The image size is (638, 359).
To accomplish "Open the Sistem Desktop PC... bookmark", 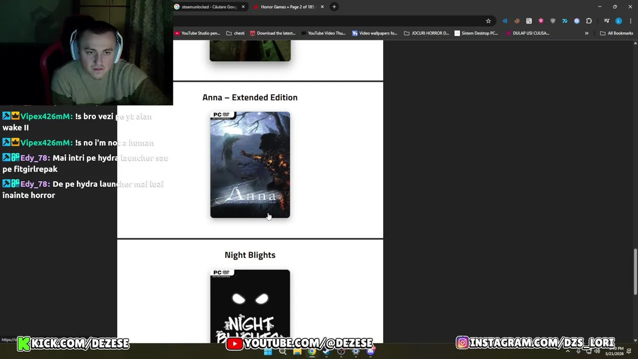I will [476, 33].
